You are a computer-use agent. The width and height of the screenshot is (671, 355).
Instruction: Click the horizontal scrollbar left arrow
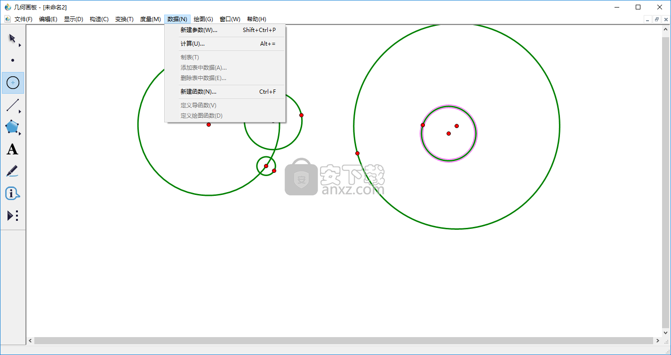coord(30,340)
